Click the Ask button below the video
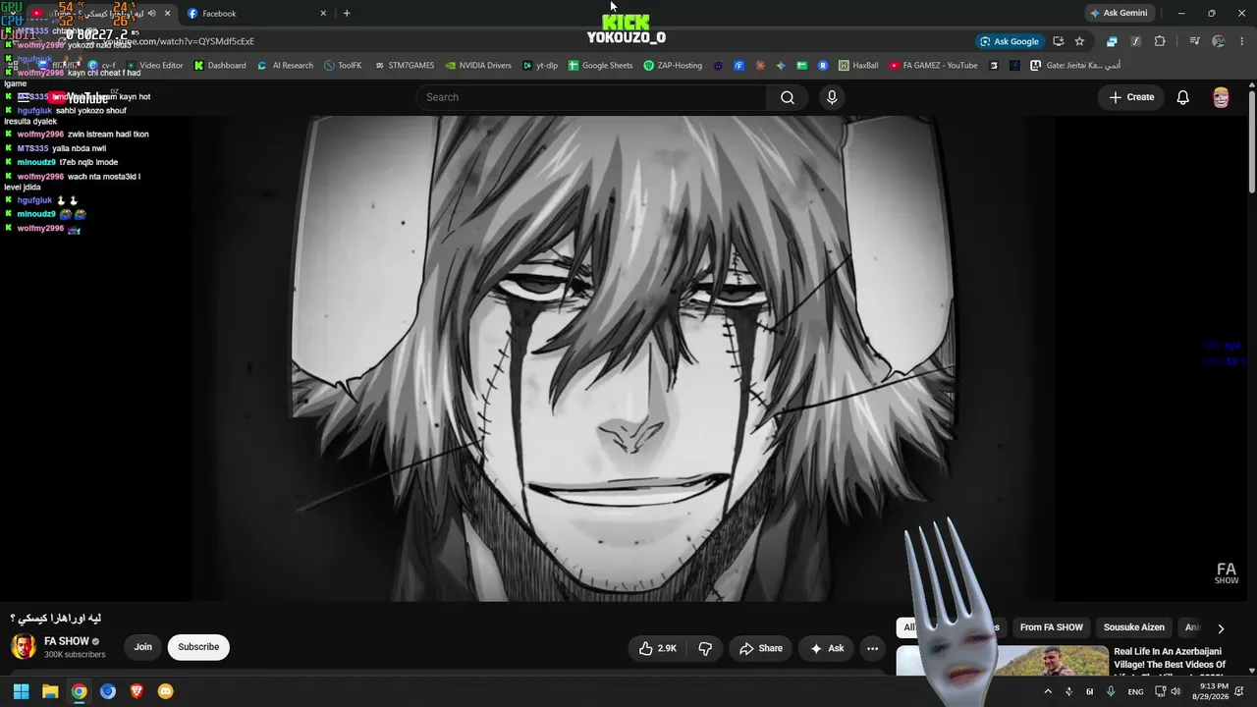The height and width of the screenshot is (707, 1257). [x=827, y=648]
